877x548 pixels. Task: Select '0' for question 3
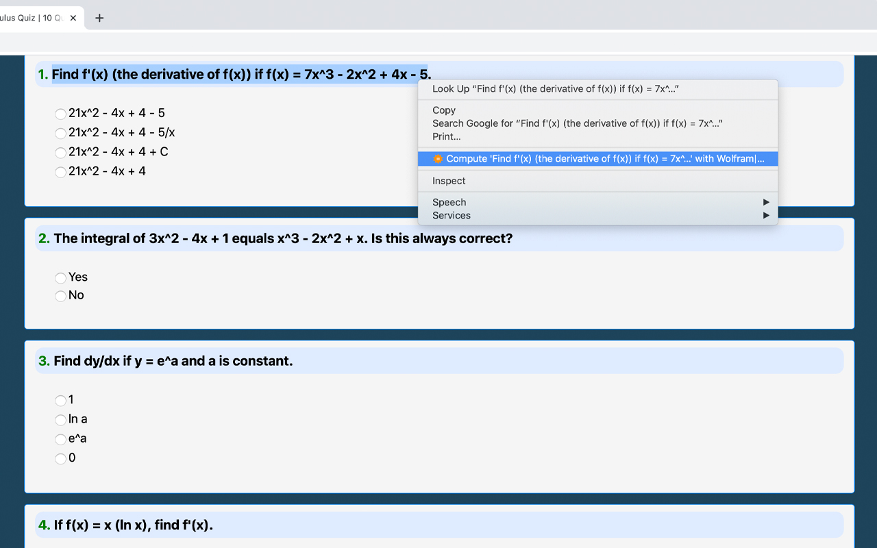(x=60, y=458)
